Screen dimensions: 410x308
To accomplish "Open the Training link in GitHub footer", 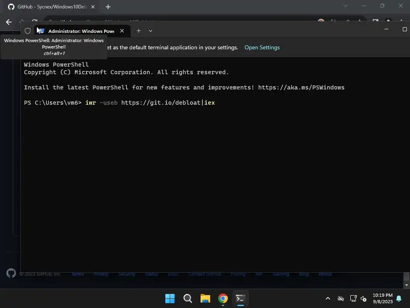I will (x=281, y=274).
